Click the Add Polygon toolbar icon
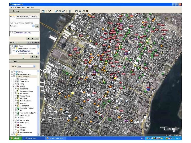This screenshot has height=143, width=191. click(x=56, y=11)
